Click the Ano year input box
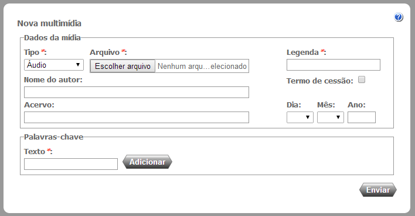The image size is (415, 216). (362, 117)
